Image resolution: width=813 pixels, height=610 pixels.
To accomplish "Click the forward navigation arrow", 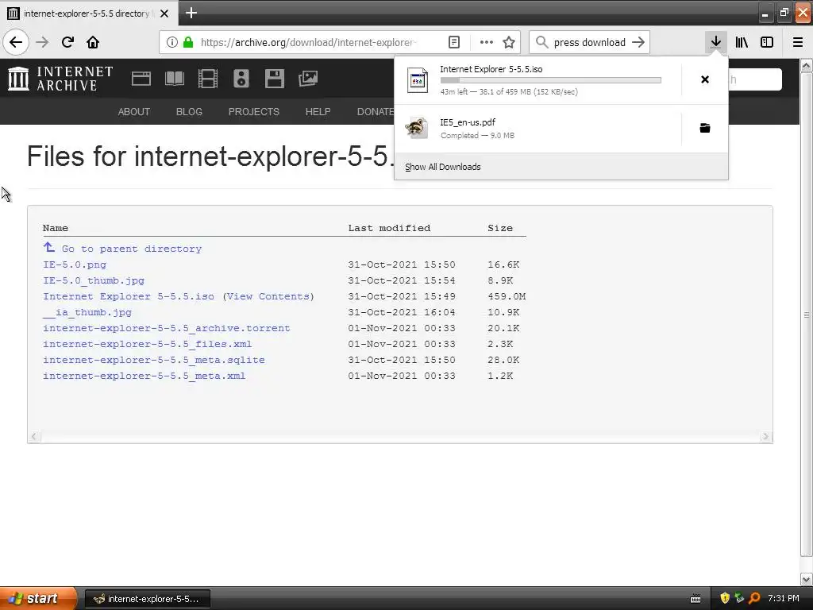I will 42,42.
